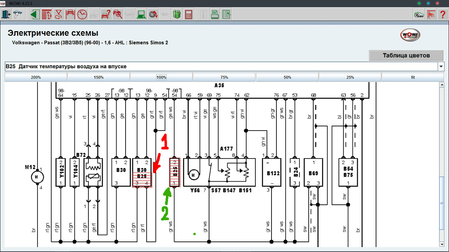The width and height of the screenshot is (449, 252).
Task: Print using the printer icon
Action: [x=215, y=15]
